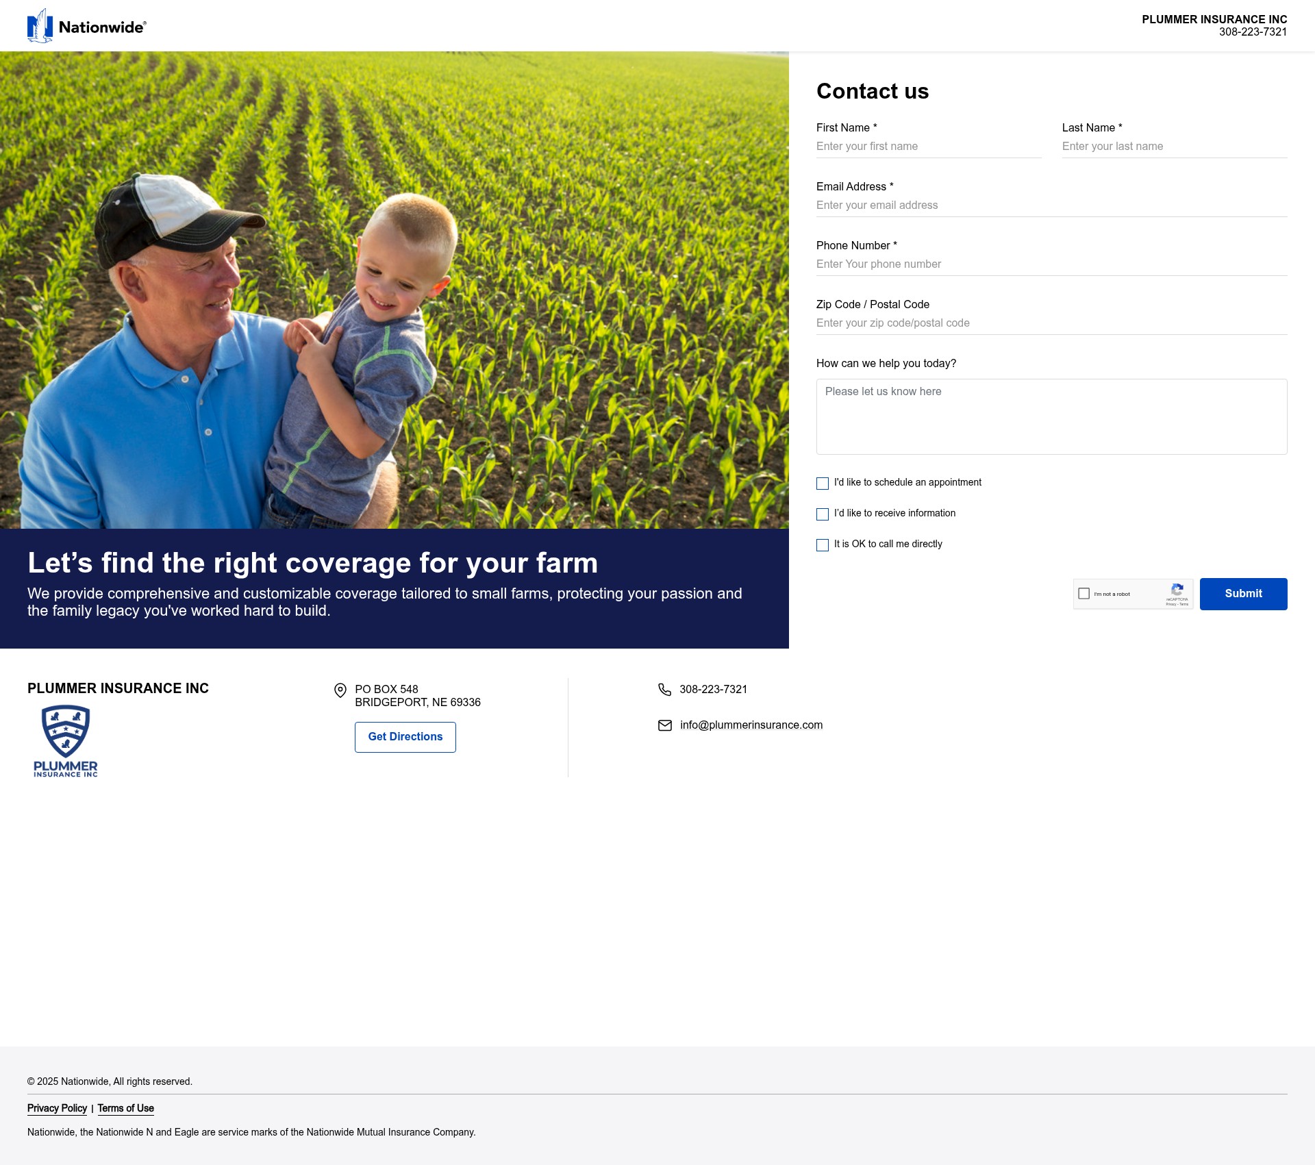Open the Terms of Use link
1315x1165 pixels.
click(126, 1108)
